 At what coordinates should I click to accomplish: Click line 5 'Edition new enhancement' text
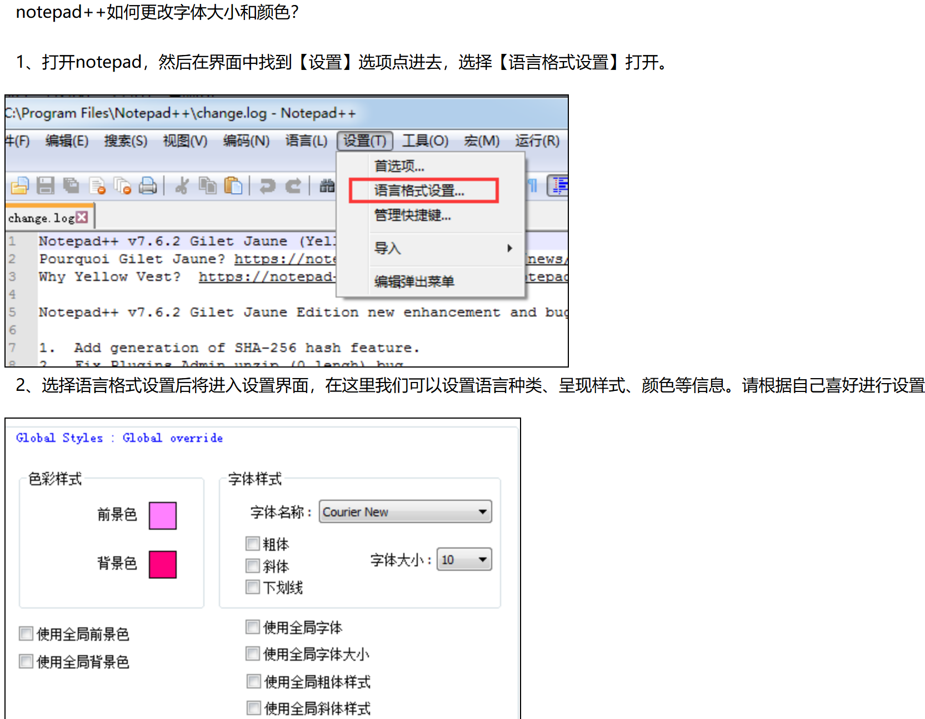coord(398,312)
